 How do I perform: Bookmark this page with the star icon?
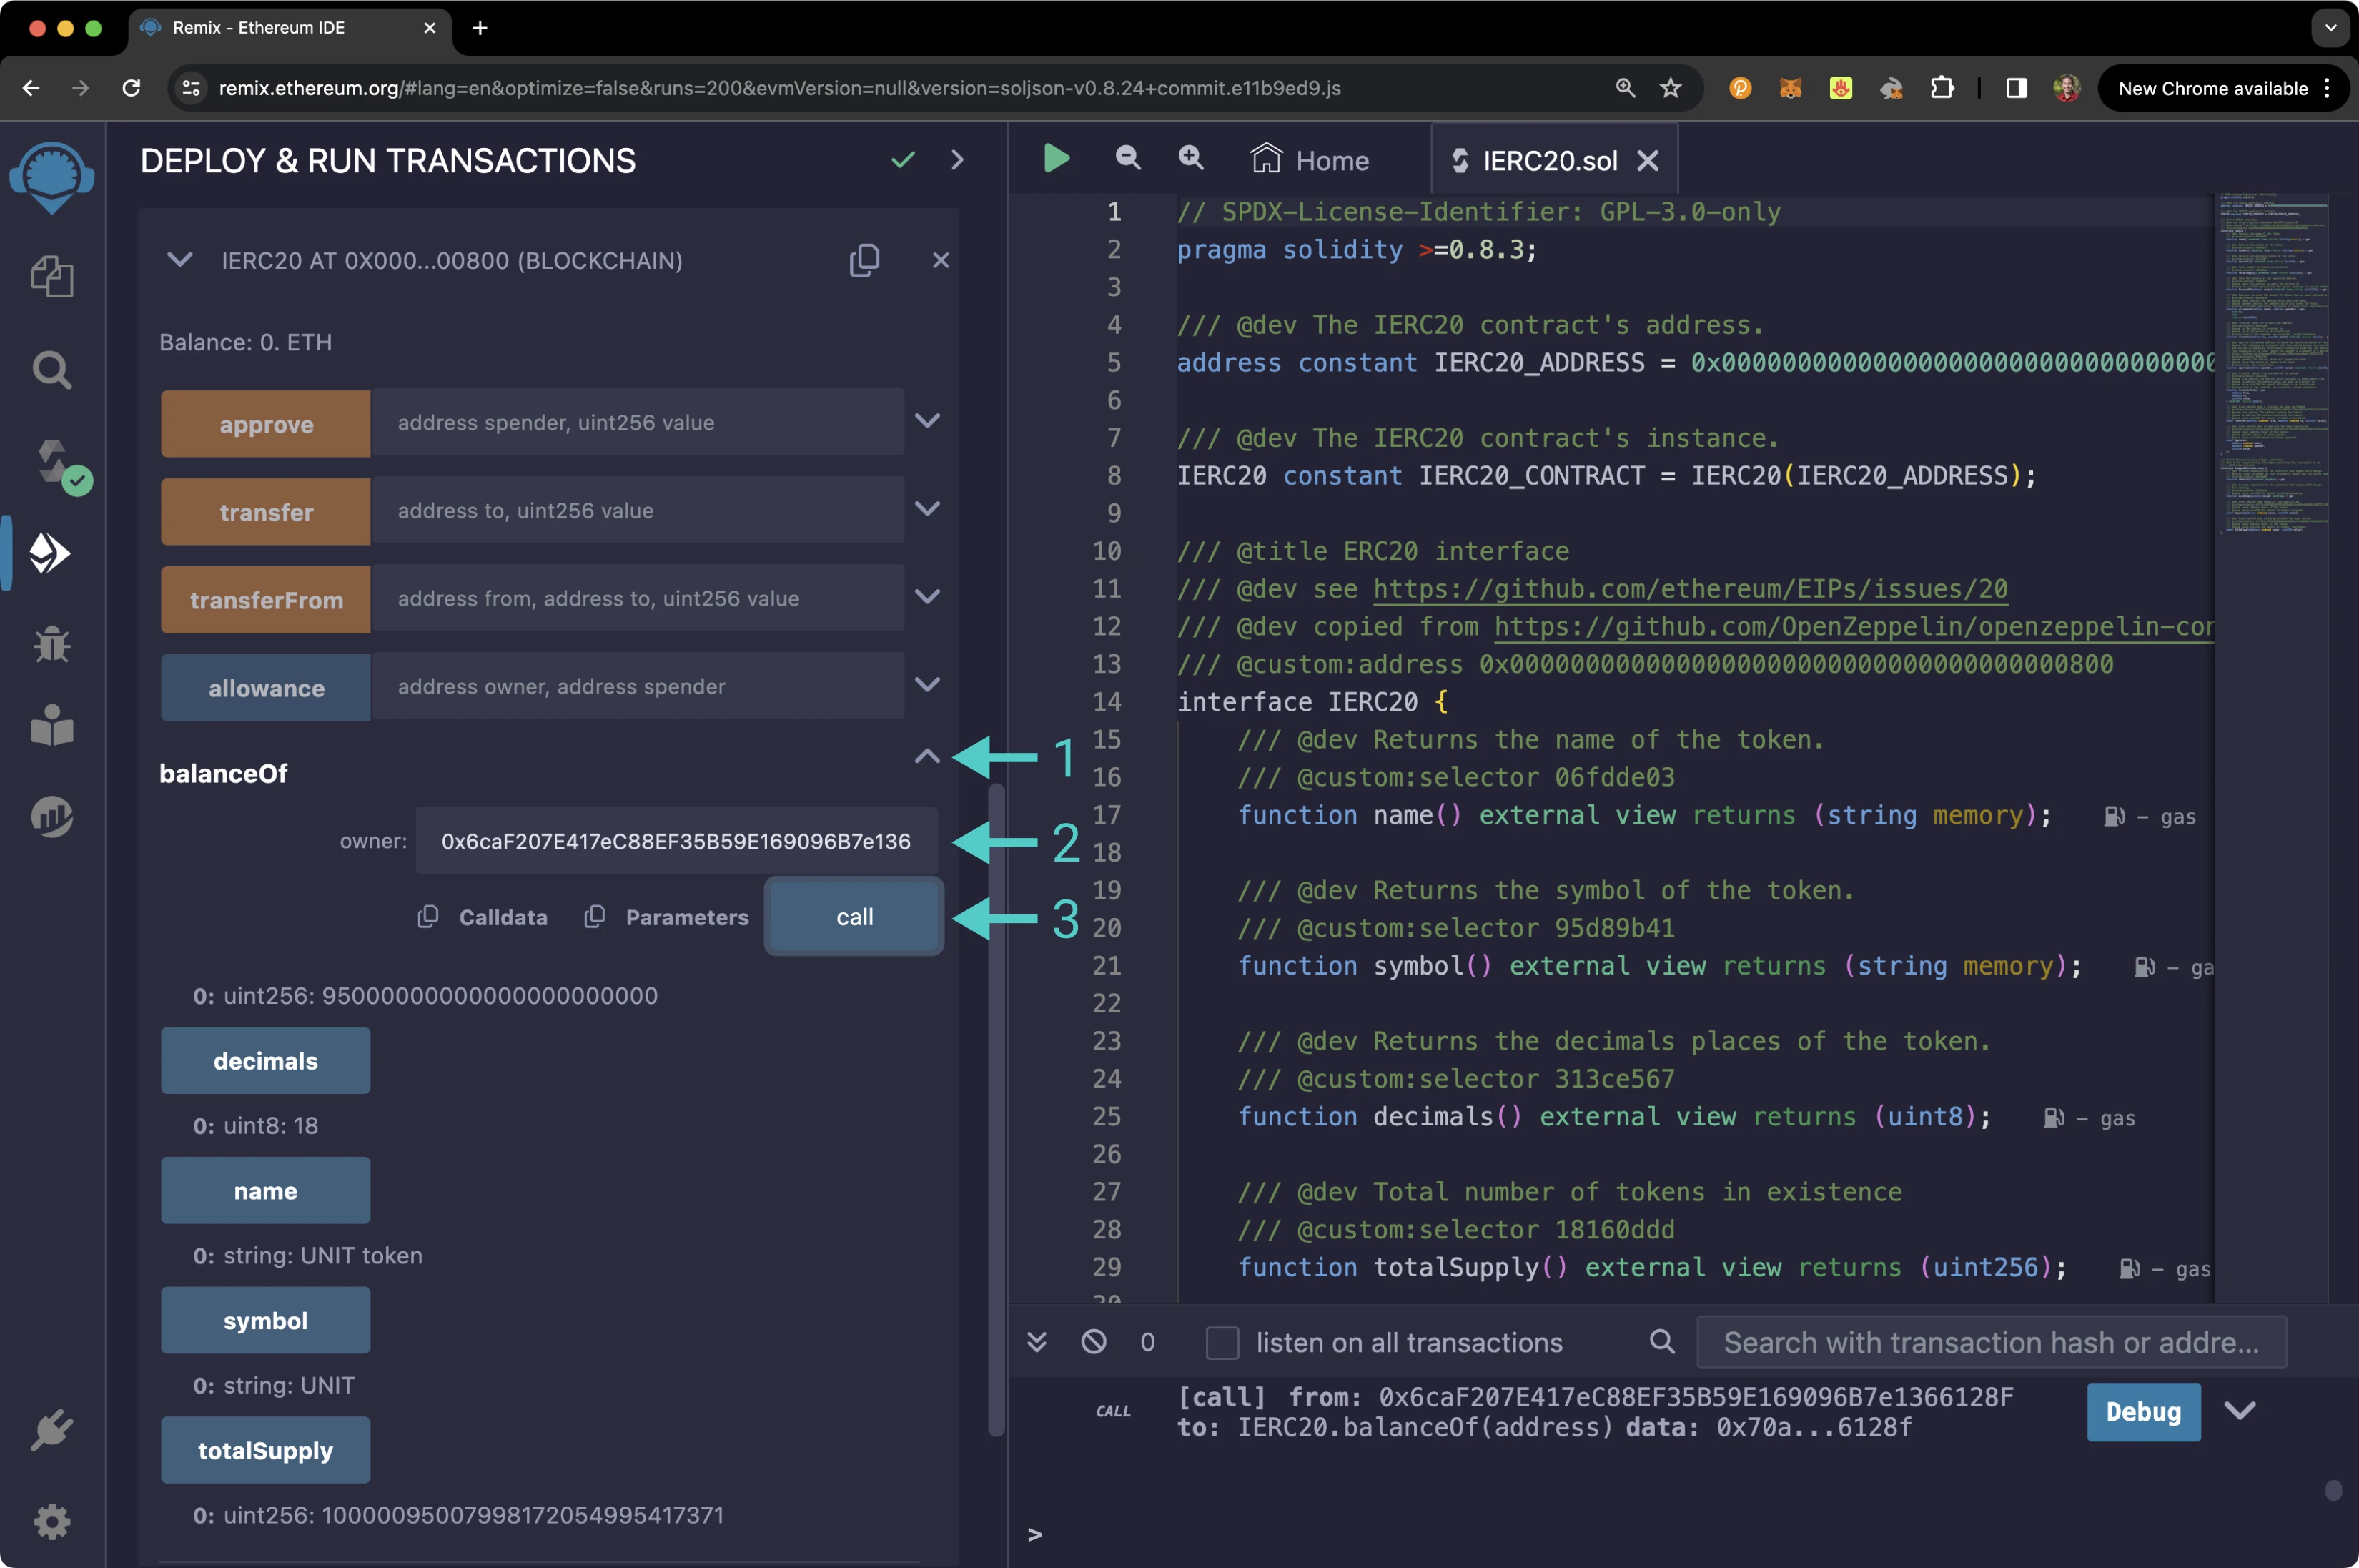[1671, 88]
